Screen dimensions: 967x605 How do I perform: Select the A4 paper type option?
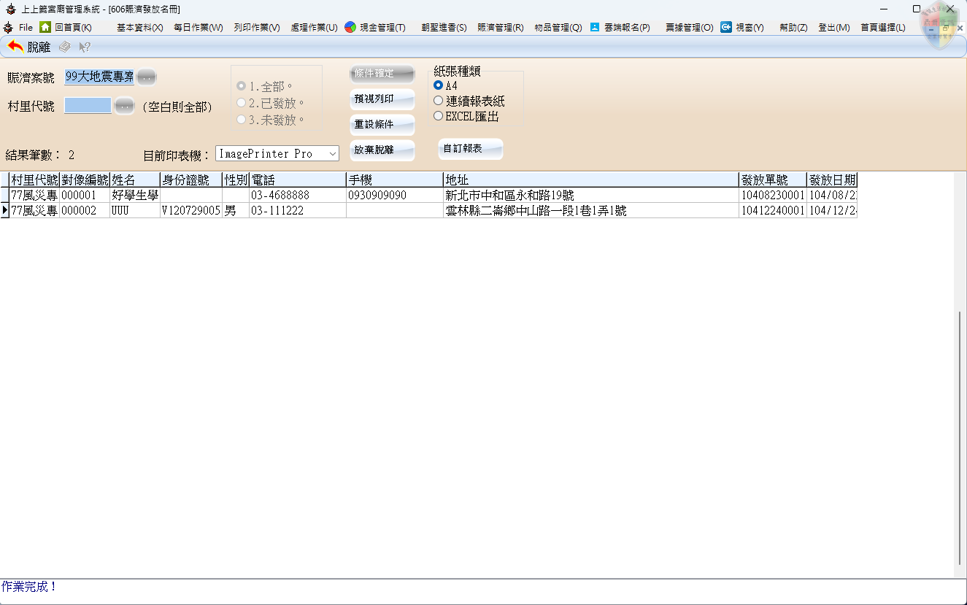click(439, 85)
